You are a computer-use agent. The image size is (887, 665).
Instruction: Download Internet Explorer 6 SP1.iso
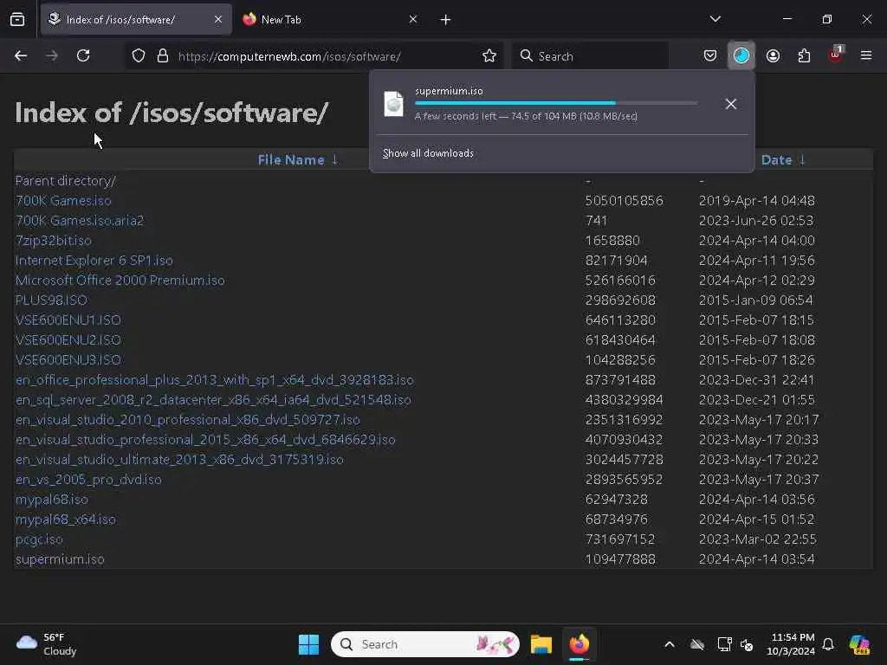94,261
